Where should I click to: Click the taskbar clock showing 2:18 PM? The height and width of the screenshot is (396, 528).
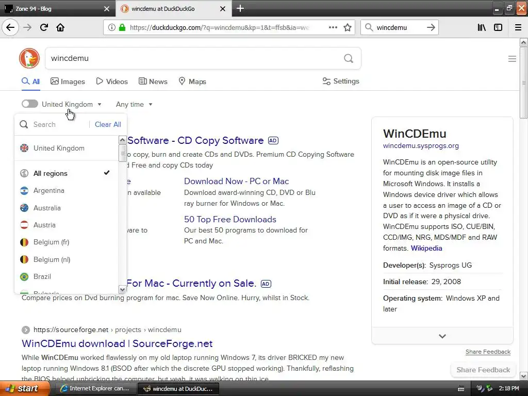pos(509,388)
